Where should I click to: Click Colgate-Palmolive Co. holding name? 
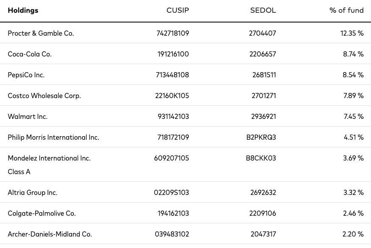[42, 214]
